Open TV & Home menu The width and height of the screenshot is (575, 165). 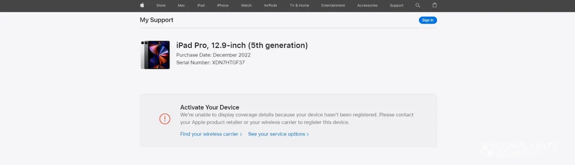[299, 5]
